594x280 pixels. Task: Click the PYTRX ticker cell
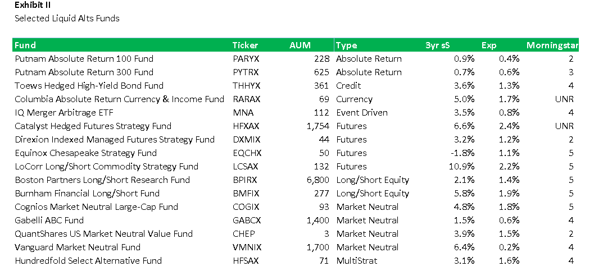click(245, 72)
